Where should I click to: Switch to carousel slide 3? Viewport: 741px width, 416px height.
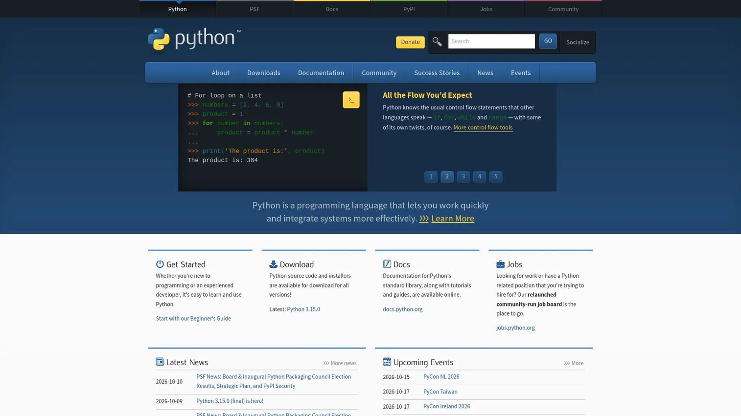463,176
